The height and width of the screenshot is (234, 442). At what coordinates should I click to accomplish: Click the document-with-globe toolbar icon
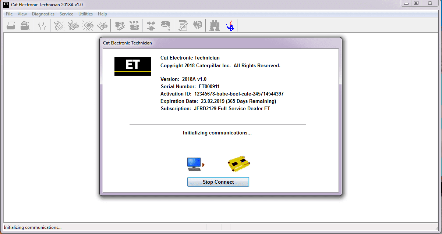(x=197, y=26)
